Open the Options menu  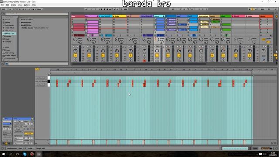pos(27,5)
